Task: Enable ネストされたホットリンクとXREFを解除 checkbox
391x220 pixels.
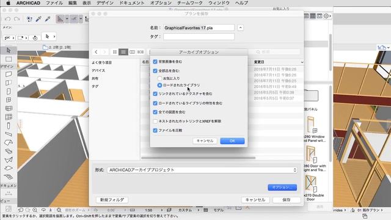Action: click(x=155, y=121)
